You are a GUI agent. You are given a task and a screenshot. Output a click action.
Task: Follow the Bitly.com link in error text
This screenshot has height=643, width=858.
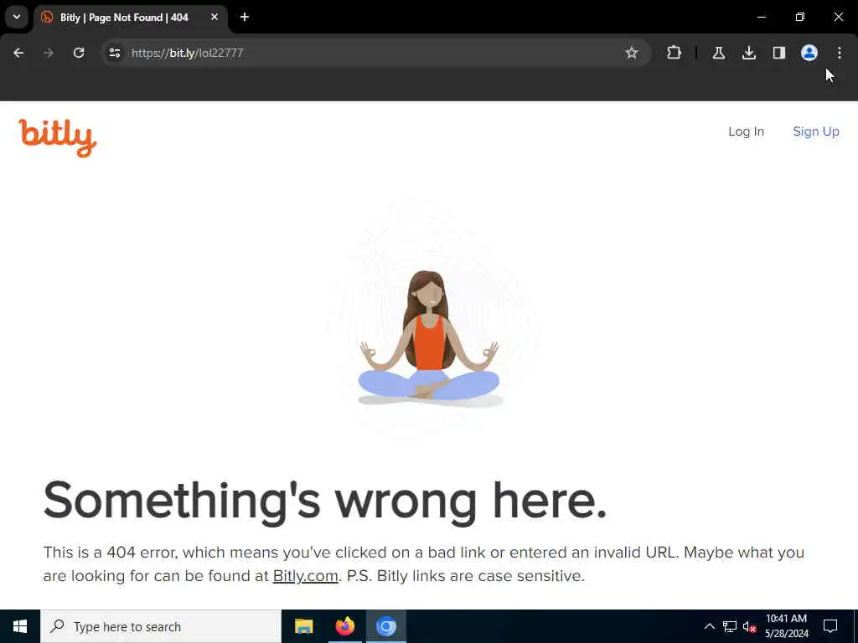305,576
